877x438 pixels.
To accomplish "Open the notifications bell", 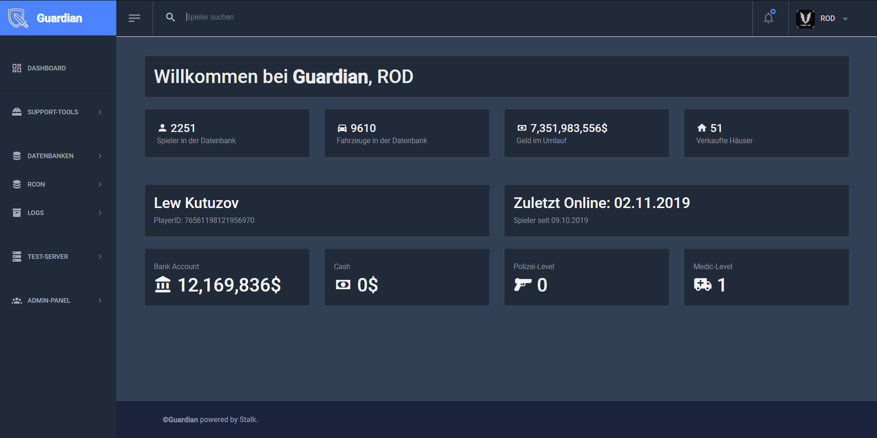I will click(769, 18).
